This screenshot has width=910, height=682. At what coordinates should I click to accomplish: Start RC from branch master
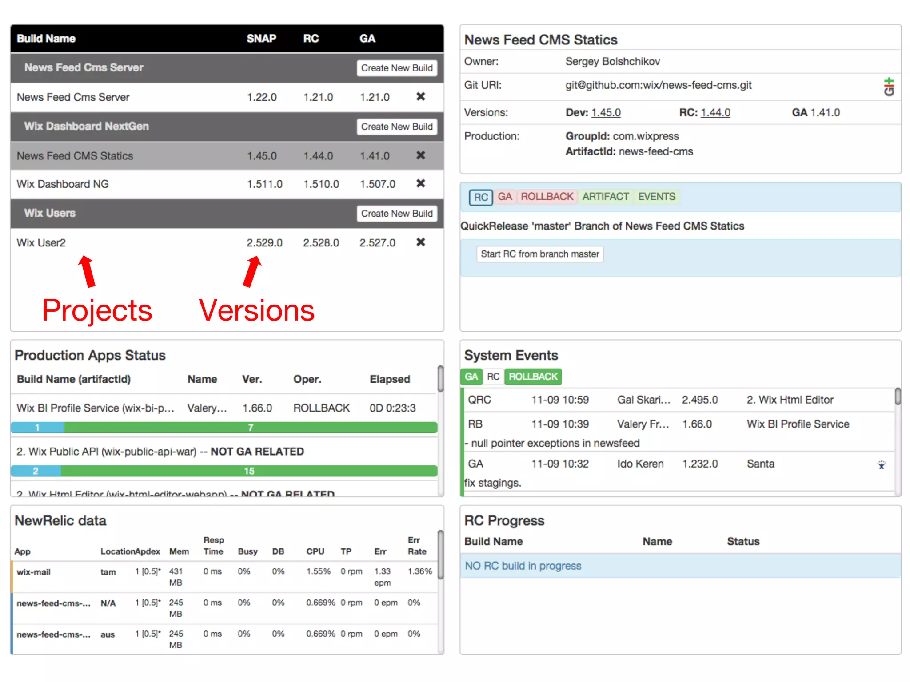point(540,254)
